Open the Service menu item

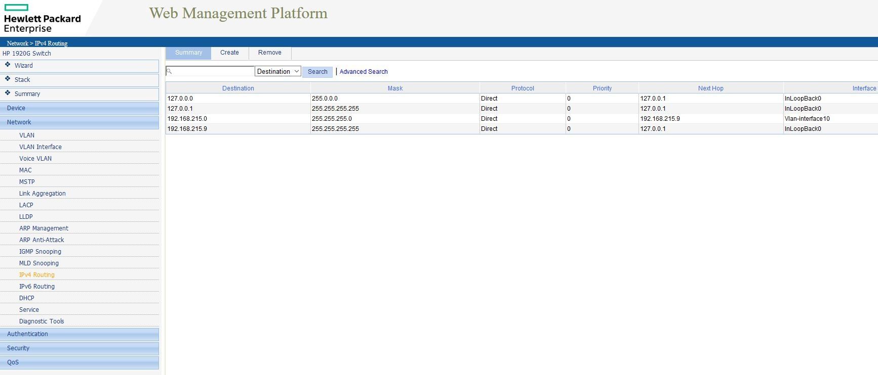click(29, 310)
